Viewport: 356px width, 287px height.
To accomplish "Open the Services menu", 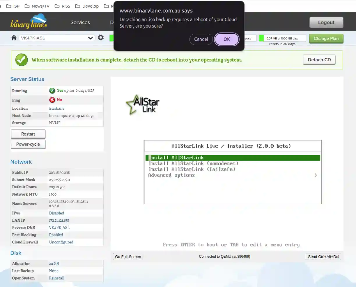I will coord(80,22).
